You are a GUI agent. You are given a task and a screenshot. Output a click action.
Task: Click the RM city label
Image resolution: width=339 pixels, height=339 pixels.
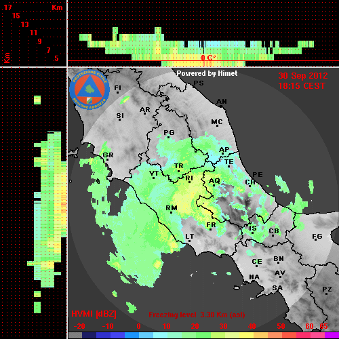[x=172, y=207]
